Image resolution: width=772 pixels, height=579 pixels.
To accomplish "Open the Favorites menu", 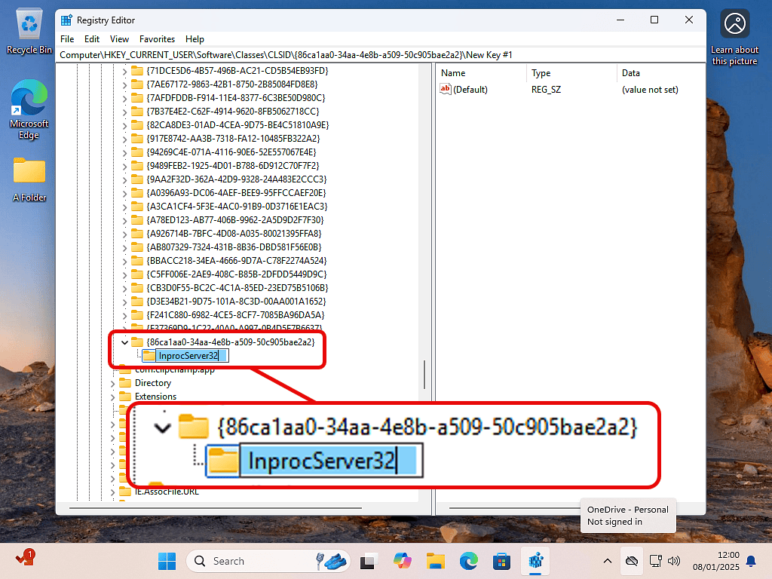I will tap(157, 38).
